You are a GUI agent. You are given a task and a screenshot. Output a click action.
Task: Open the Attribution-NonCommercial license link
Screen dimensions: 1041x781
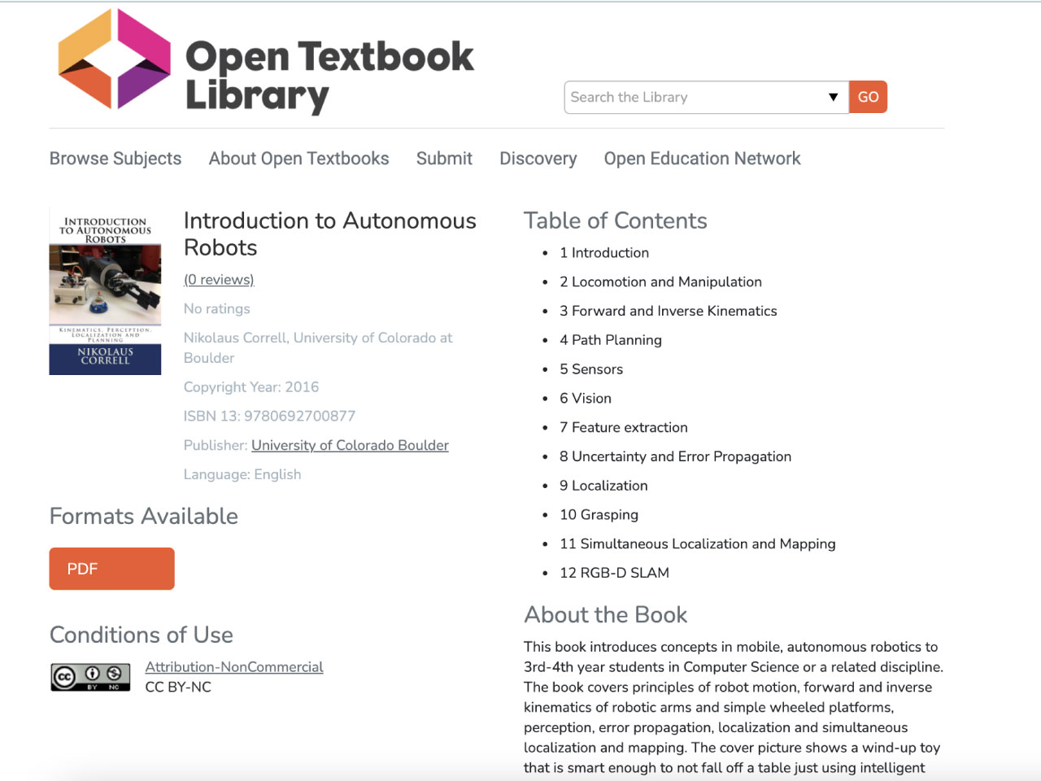pos(234,667)
